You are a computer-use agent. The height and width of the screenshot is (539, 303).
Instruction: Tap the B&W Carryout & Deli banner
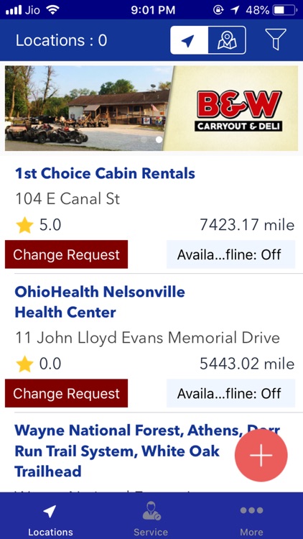[151, 109]
